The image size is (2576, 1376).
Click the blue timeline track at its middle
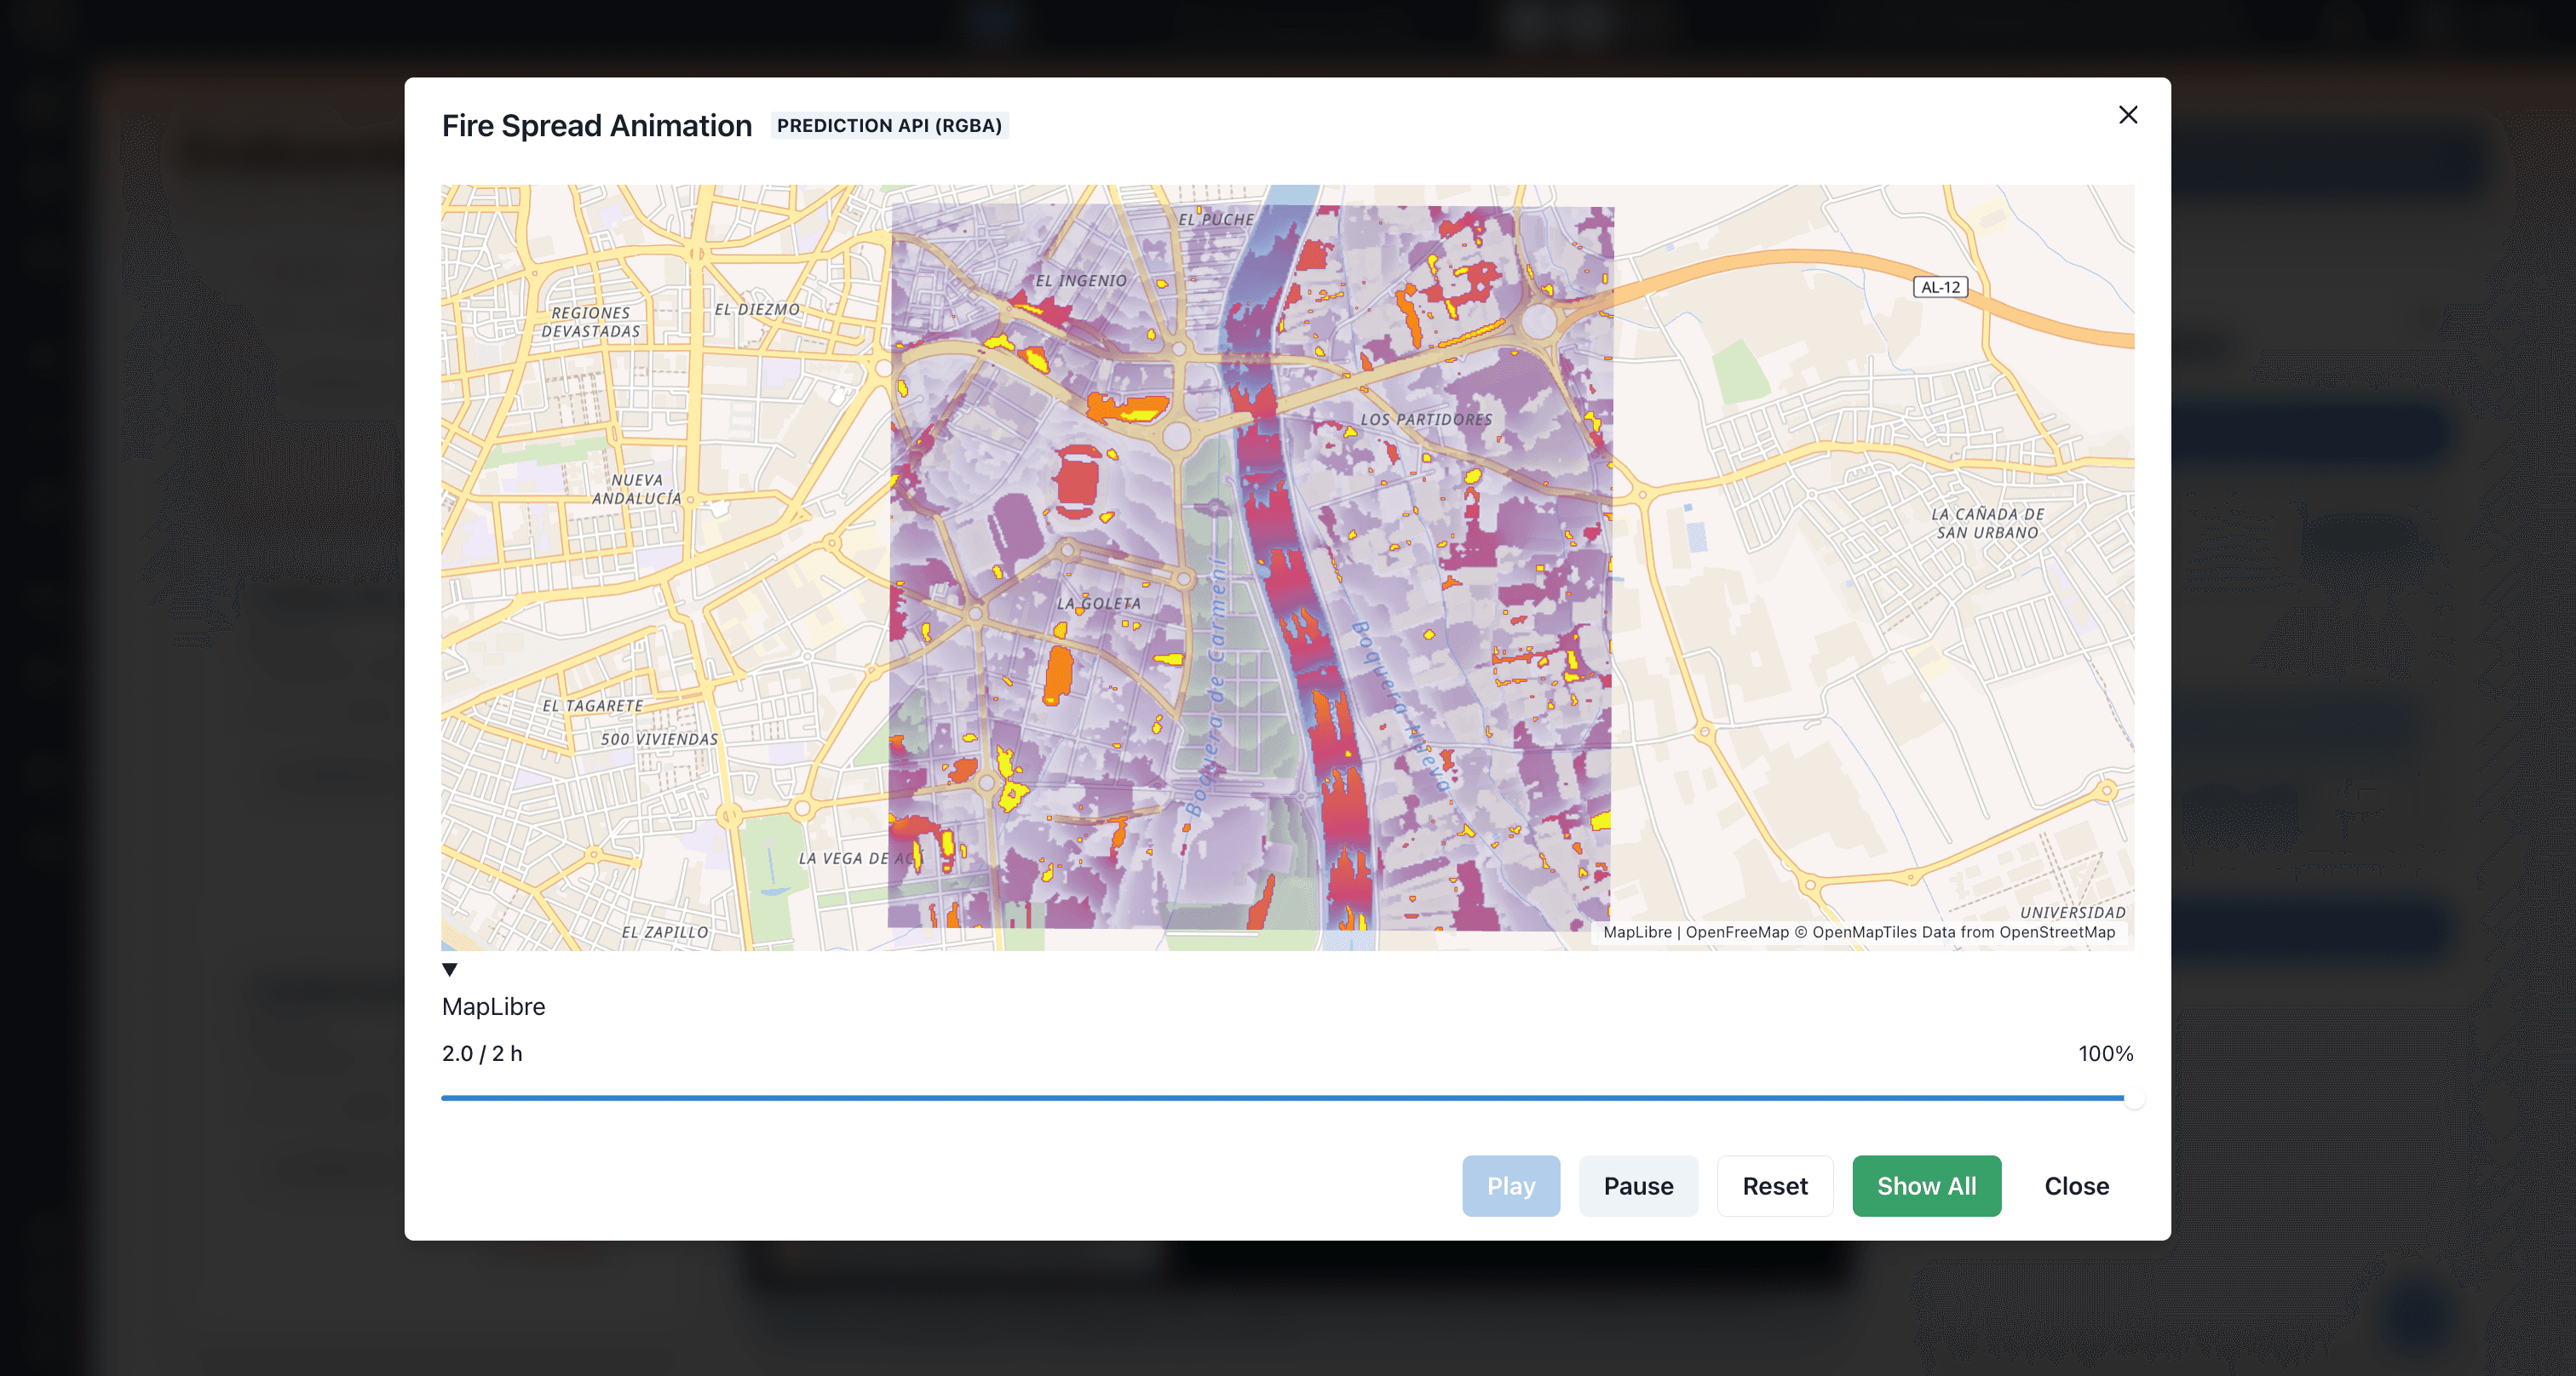click(1288, 1098)
